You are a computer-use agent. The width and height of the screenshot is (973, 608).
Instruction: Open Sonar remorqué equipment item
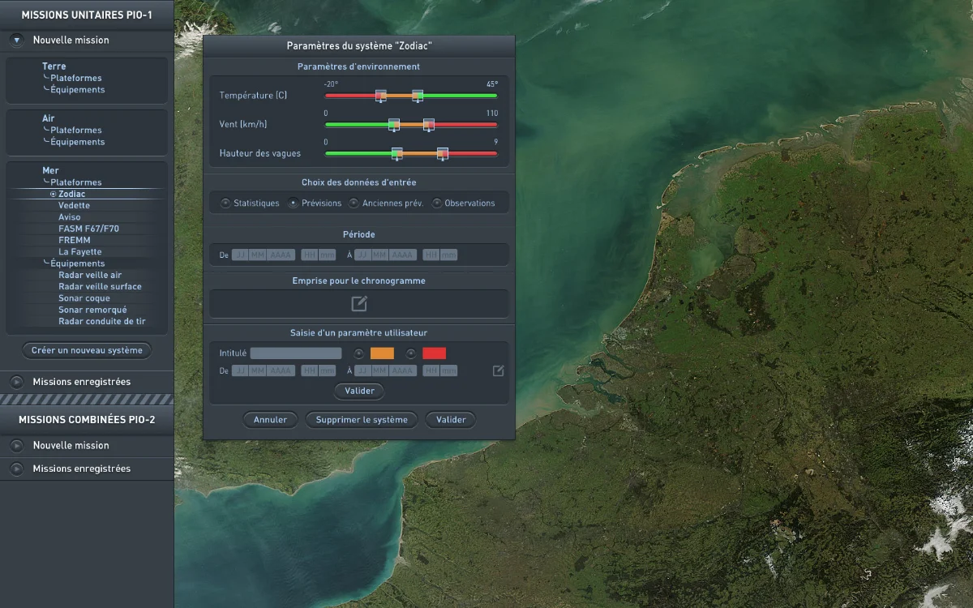click(x=92, y=310)
